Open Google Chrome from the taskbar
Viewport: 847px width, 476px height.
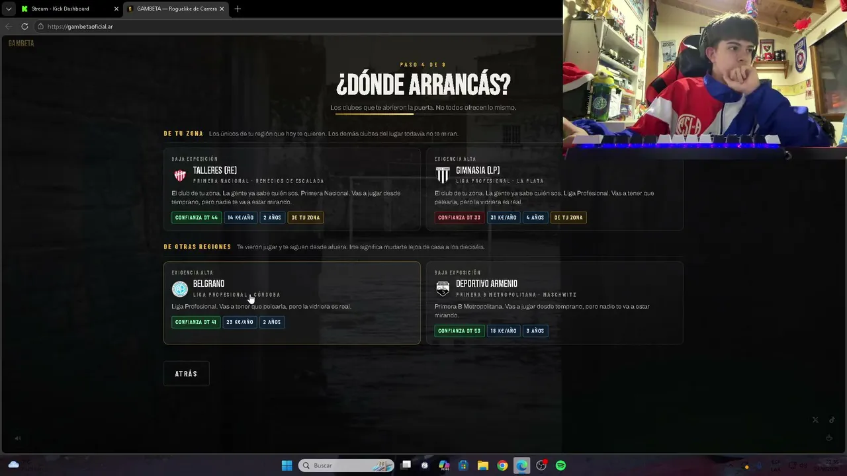pyautogui.click(x=502, y=465)
